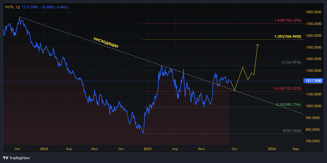The height and width of the screenshot is (163, 327).
Task: Click the 2024 label on time axis
Action: [x=44, y=149]
